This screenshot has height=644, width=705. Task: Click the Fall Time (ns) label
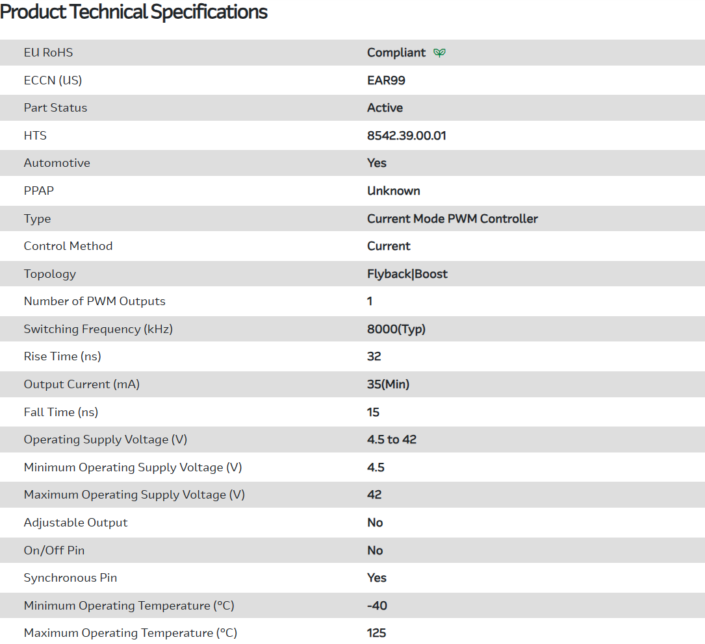(x=61, y=412)
